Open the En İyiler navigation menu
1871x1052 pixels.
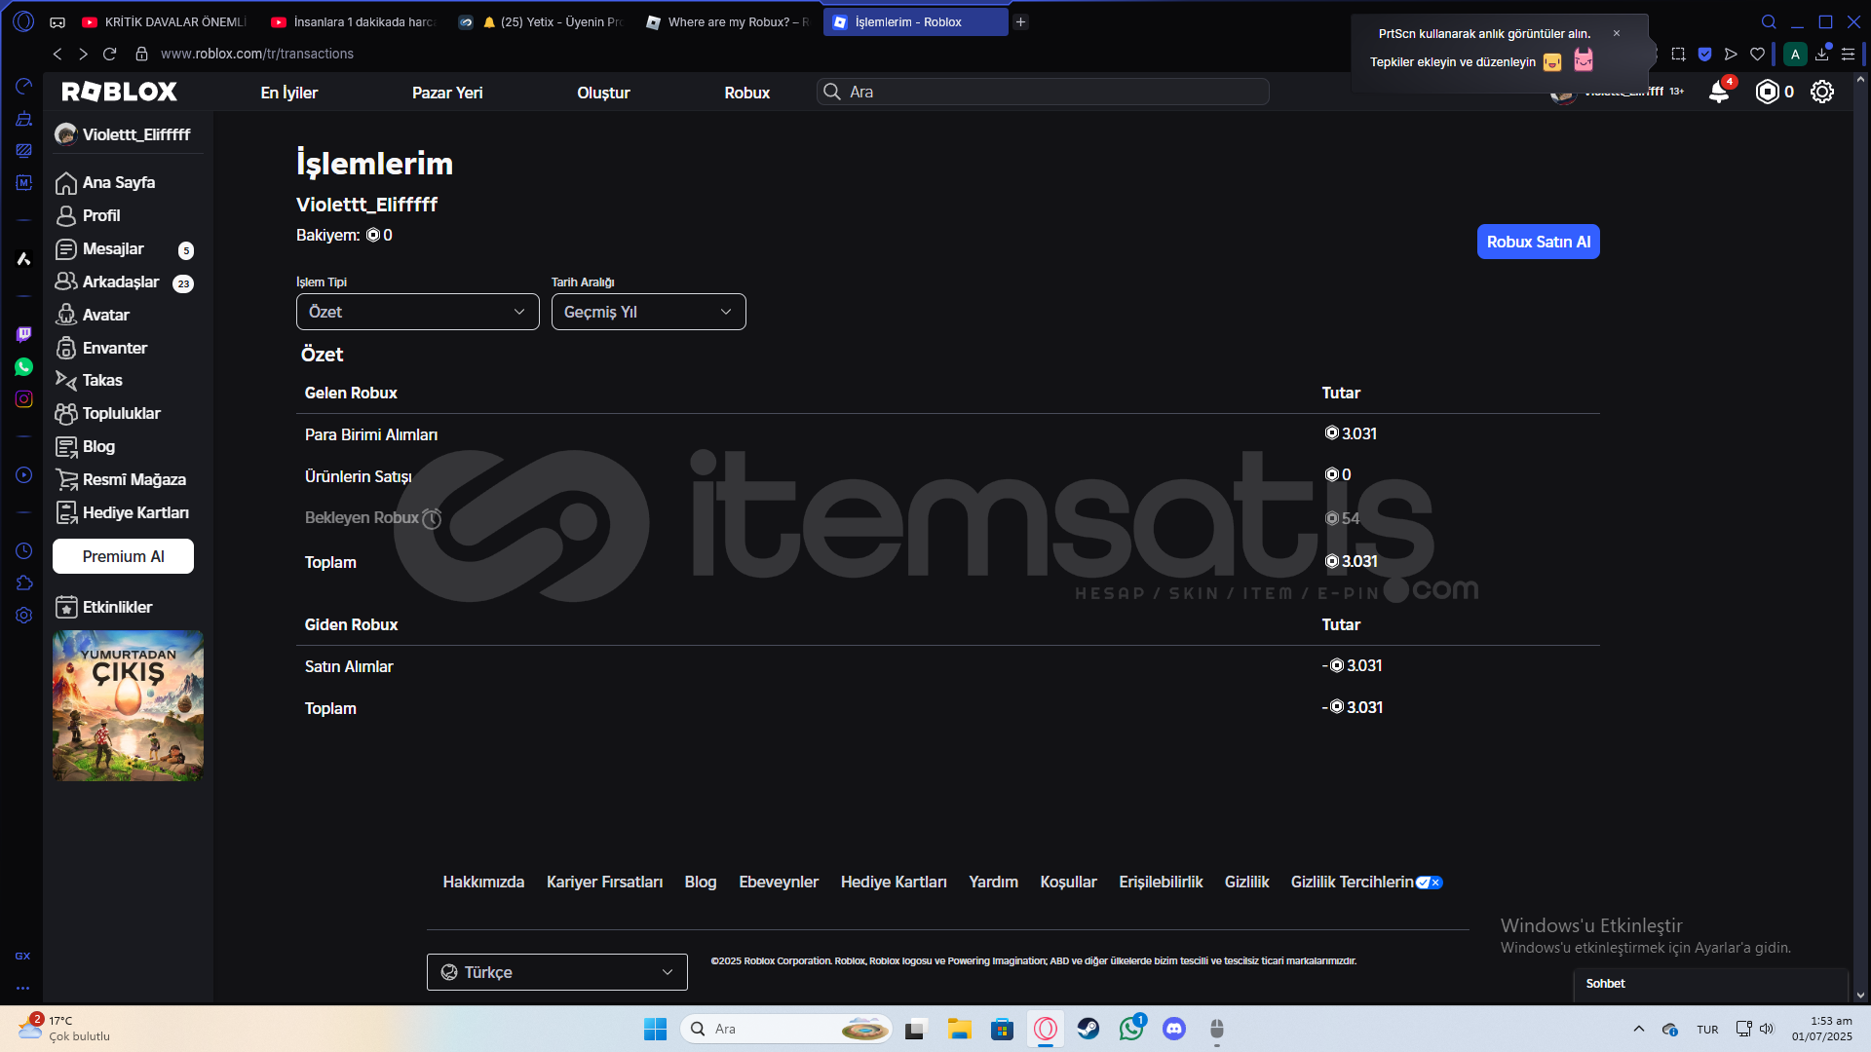pyautogui.click(x=289, y=93)
